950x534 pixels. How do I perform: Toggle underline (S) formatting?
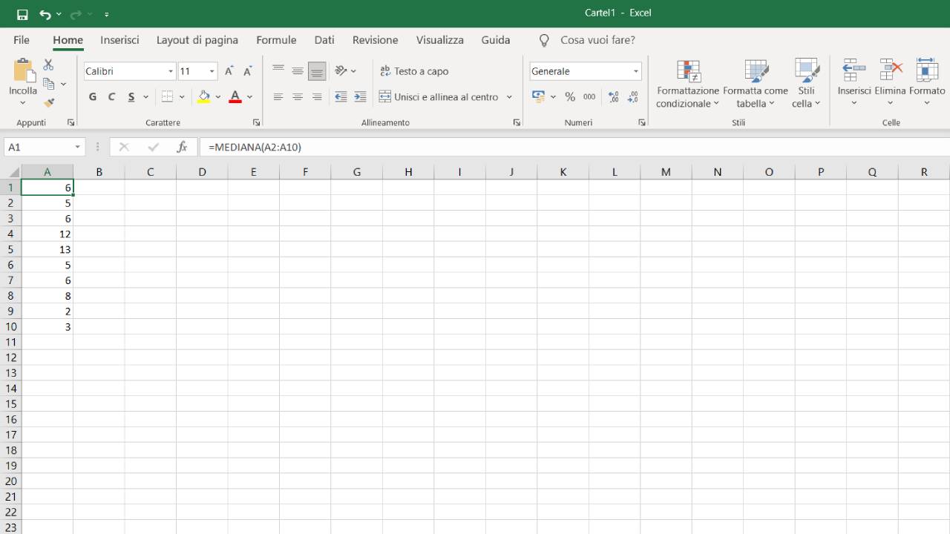click(131, 96)
